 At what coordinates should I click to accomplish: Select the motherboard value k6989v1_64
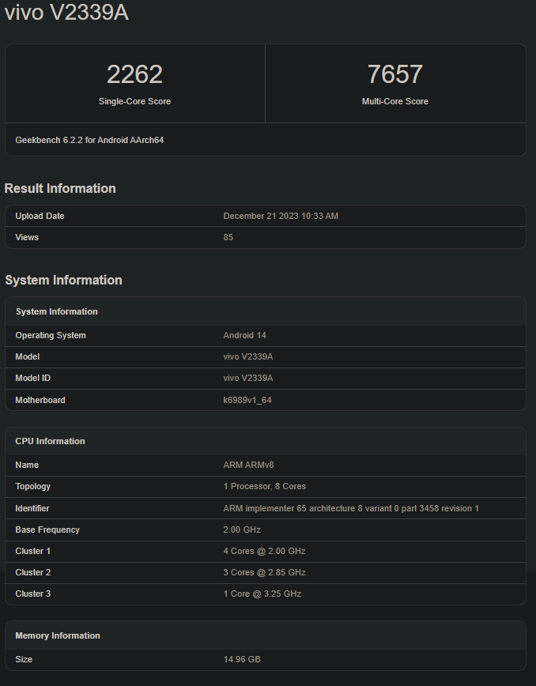[247, 400]
